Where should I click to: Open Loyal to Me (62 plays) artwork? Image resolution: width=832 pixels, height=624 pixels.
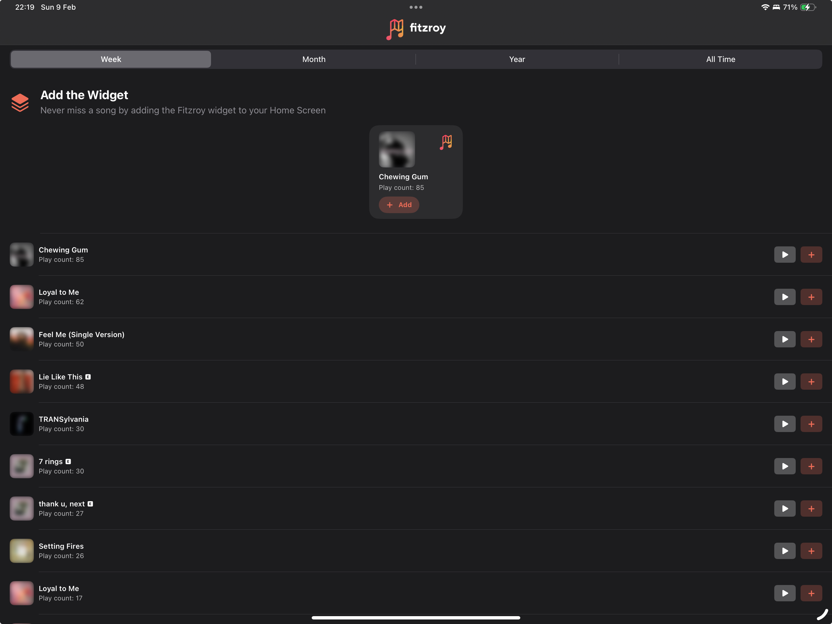[x=22, y=297]
